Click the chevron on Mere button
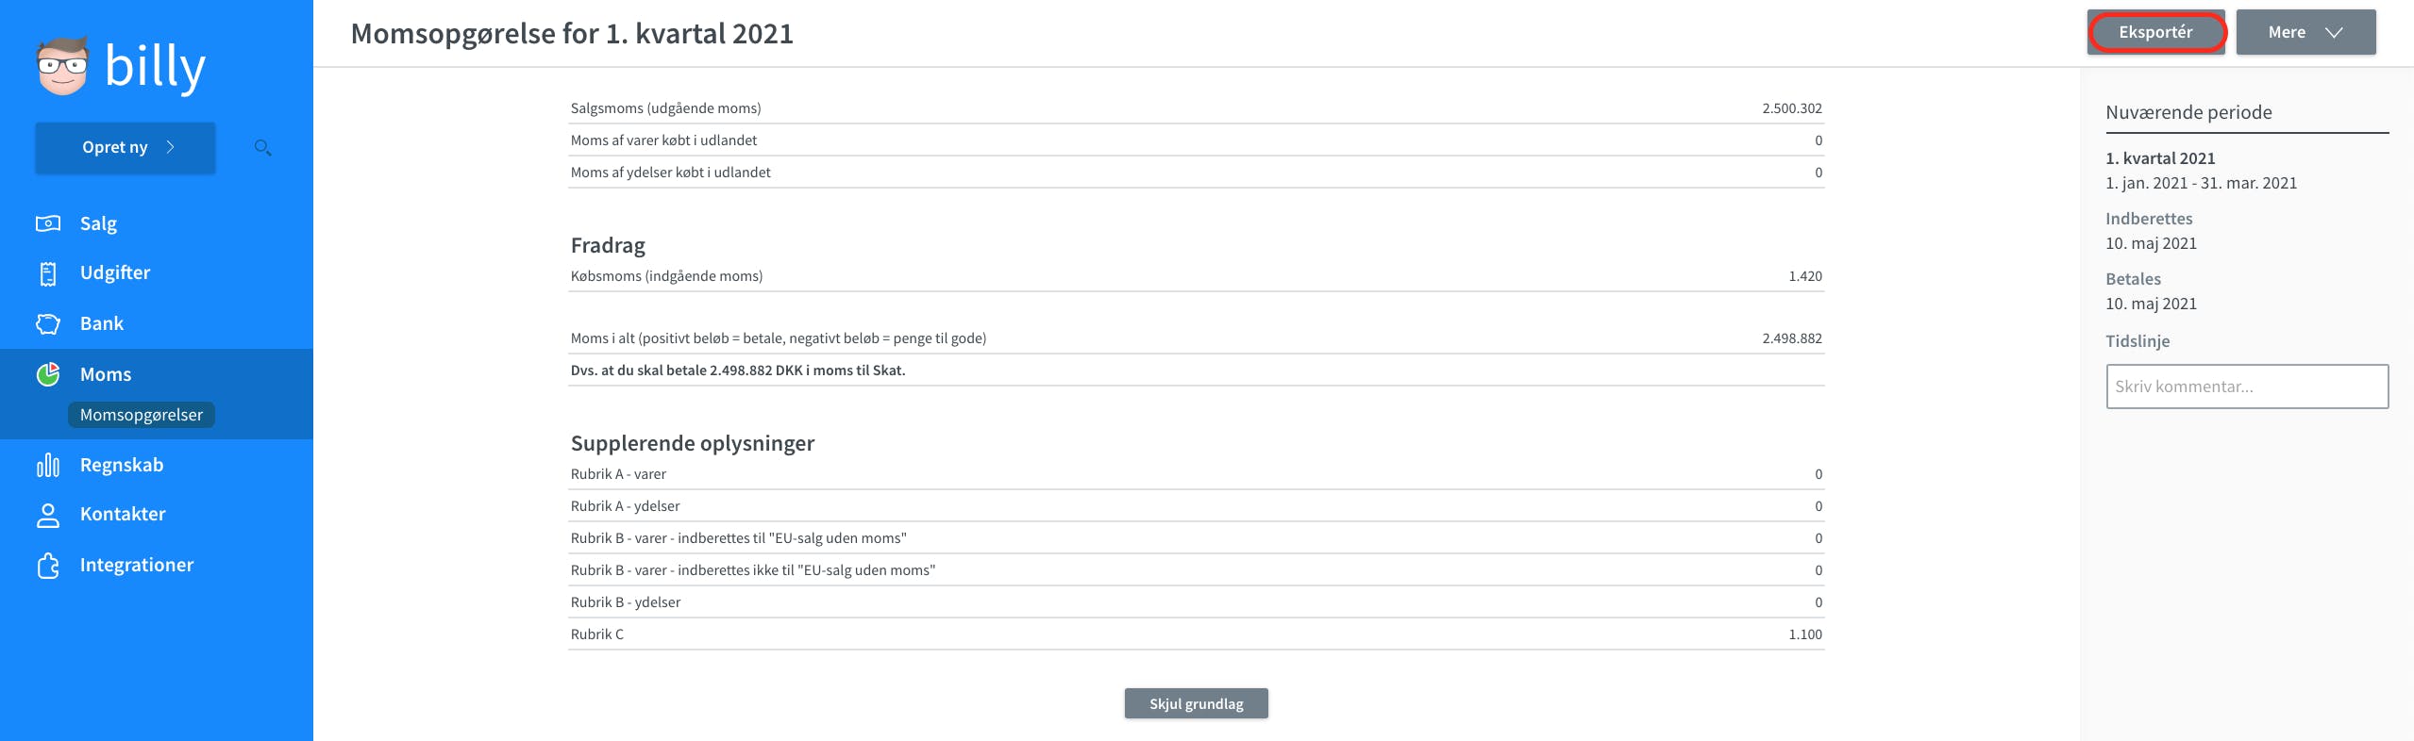 pyautogui.click(x=2334, y=33)
